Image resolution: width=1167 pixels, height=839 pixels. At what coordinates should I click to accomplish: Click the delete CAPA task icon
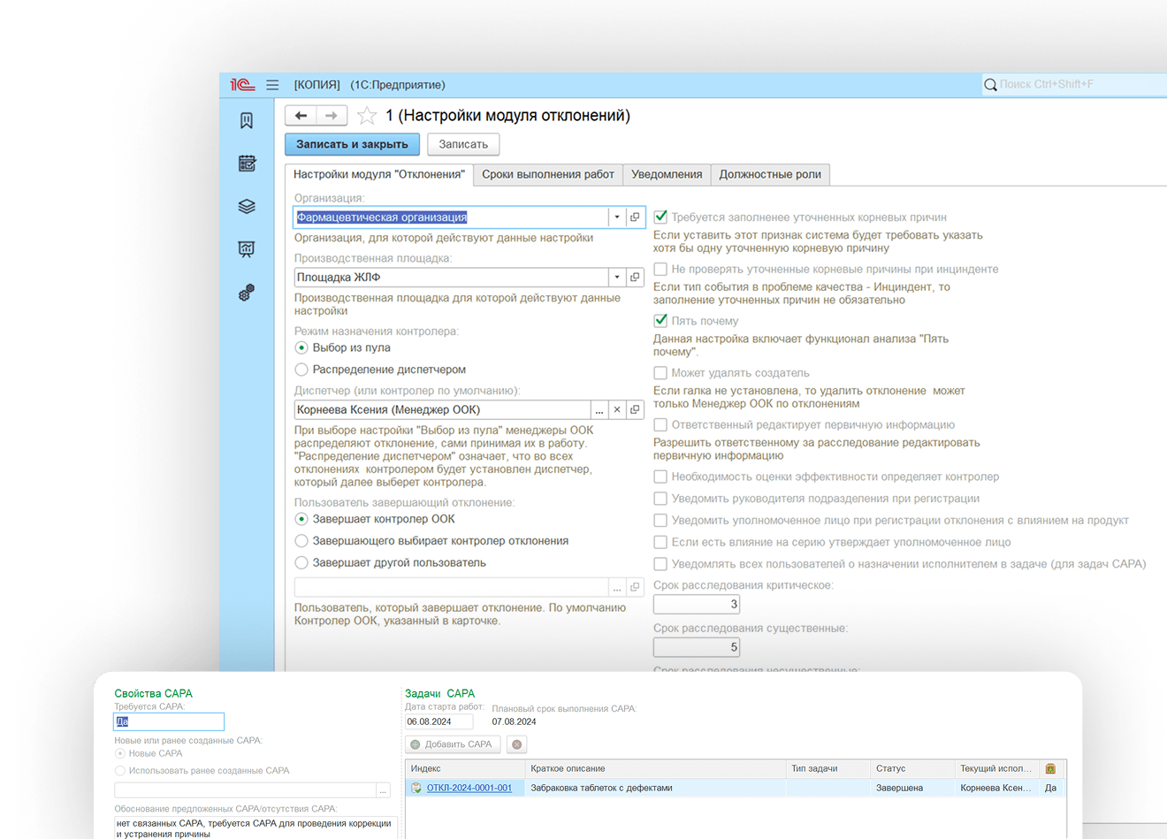517,744
